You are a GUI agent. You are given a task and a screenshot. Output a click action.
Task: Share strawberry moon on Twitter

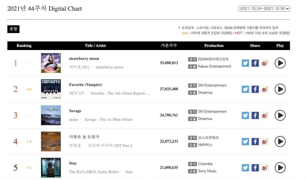pyautogui.click(x=245, y=63)
